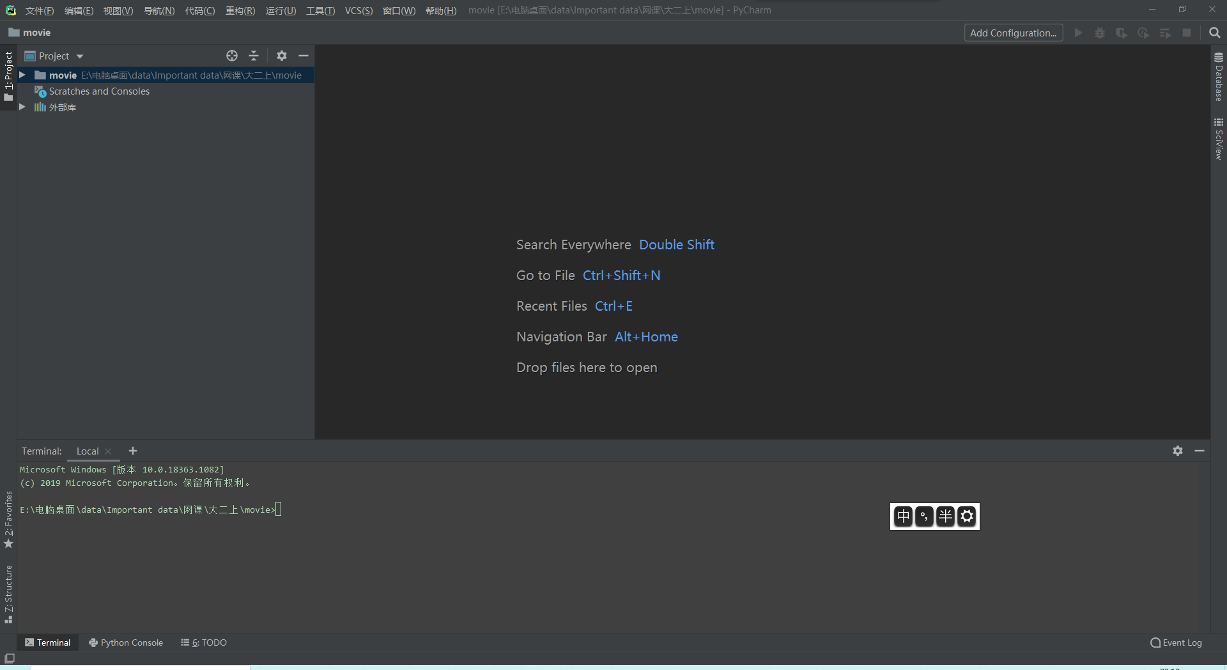
Task: Open the 视图(V) menu
Action: coord(118,10)
